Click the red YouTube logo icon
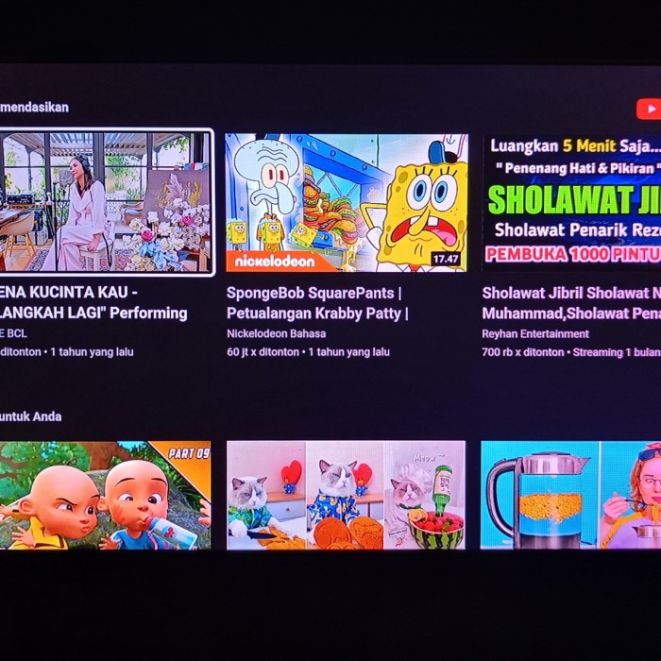The height and width of the screenshot is (661, 661). [649, 110]
